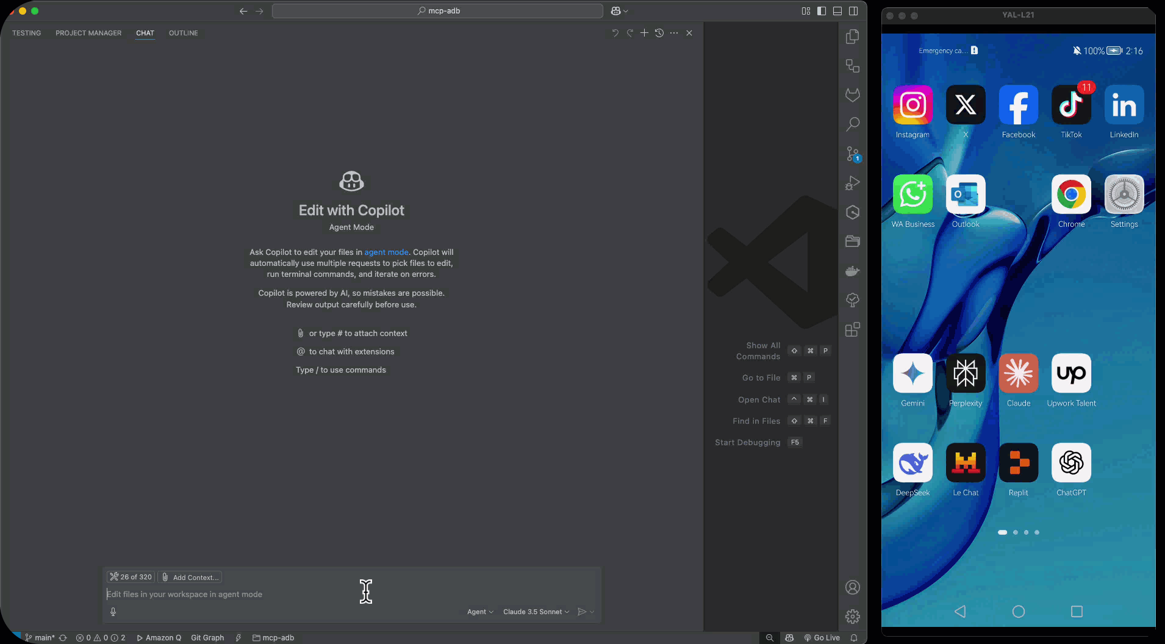The width and height of the screenshot is (1165, 644).
Task: Tap Android home circle button
Action: pyautogui.click(x=1019, y=611)
